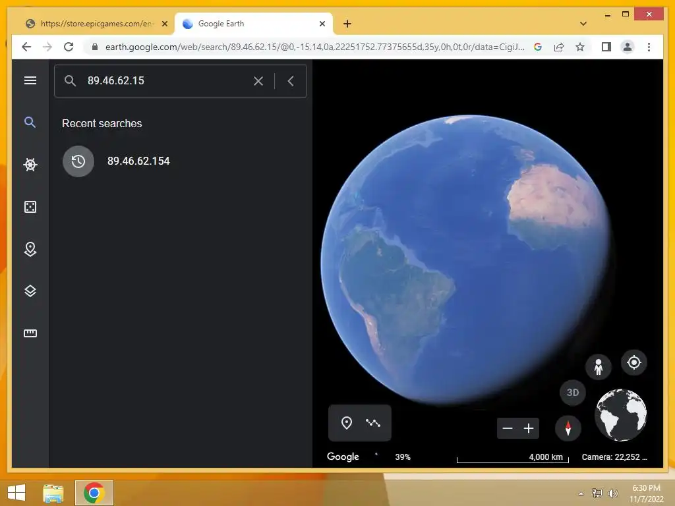Click the search field containing 89.46.62.15

(x=180, y=81)
